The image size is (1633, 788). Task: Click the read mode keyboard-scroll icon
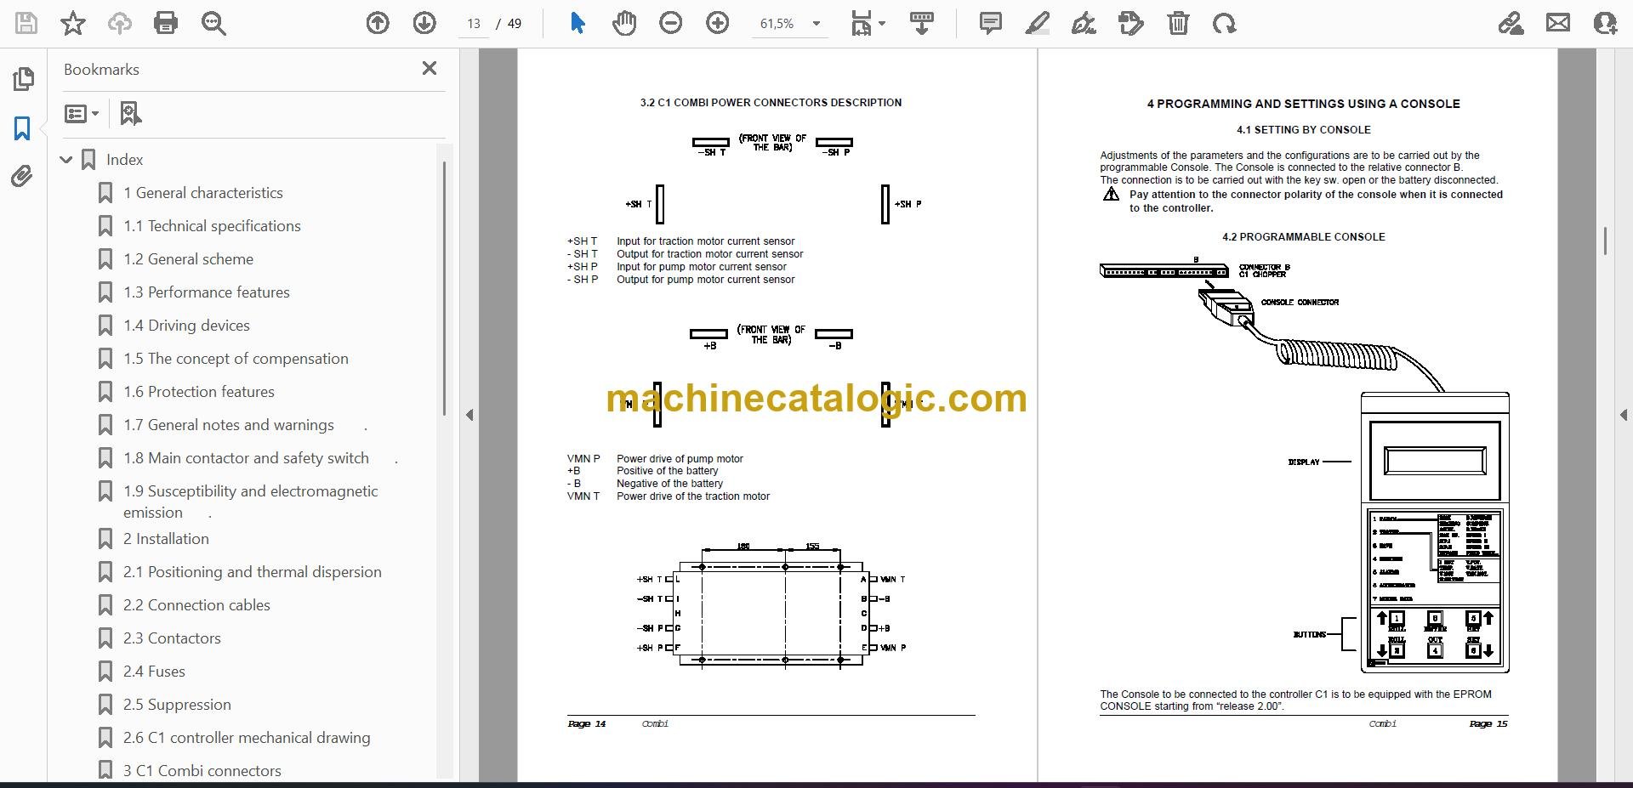click(x=922, y=23)
